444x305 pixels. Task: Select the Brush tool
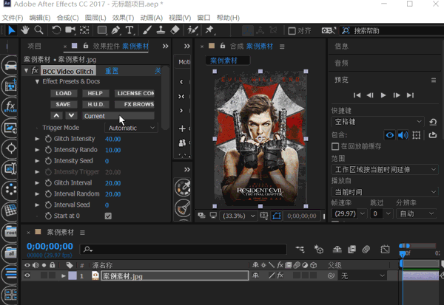(x=147, y=30)
